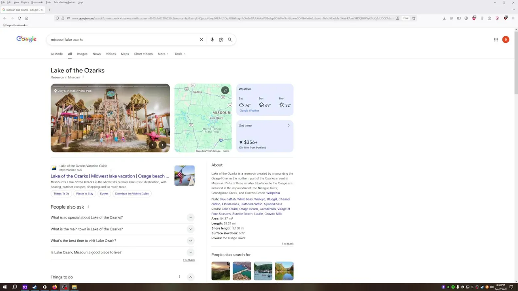Open the flag thumbnail beside funlake result
Viewport: 518px width, 291px height.
click(x=185, y=175)
